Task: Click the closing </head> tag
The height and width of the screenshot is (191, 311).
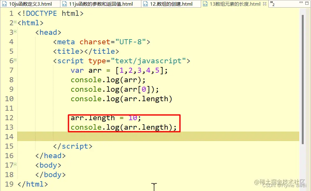Action: tap(51, 156)
